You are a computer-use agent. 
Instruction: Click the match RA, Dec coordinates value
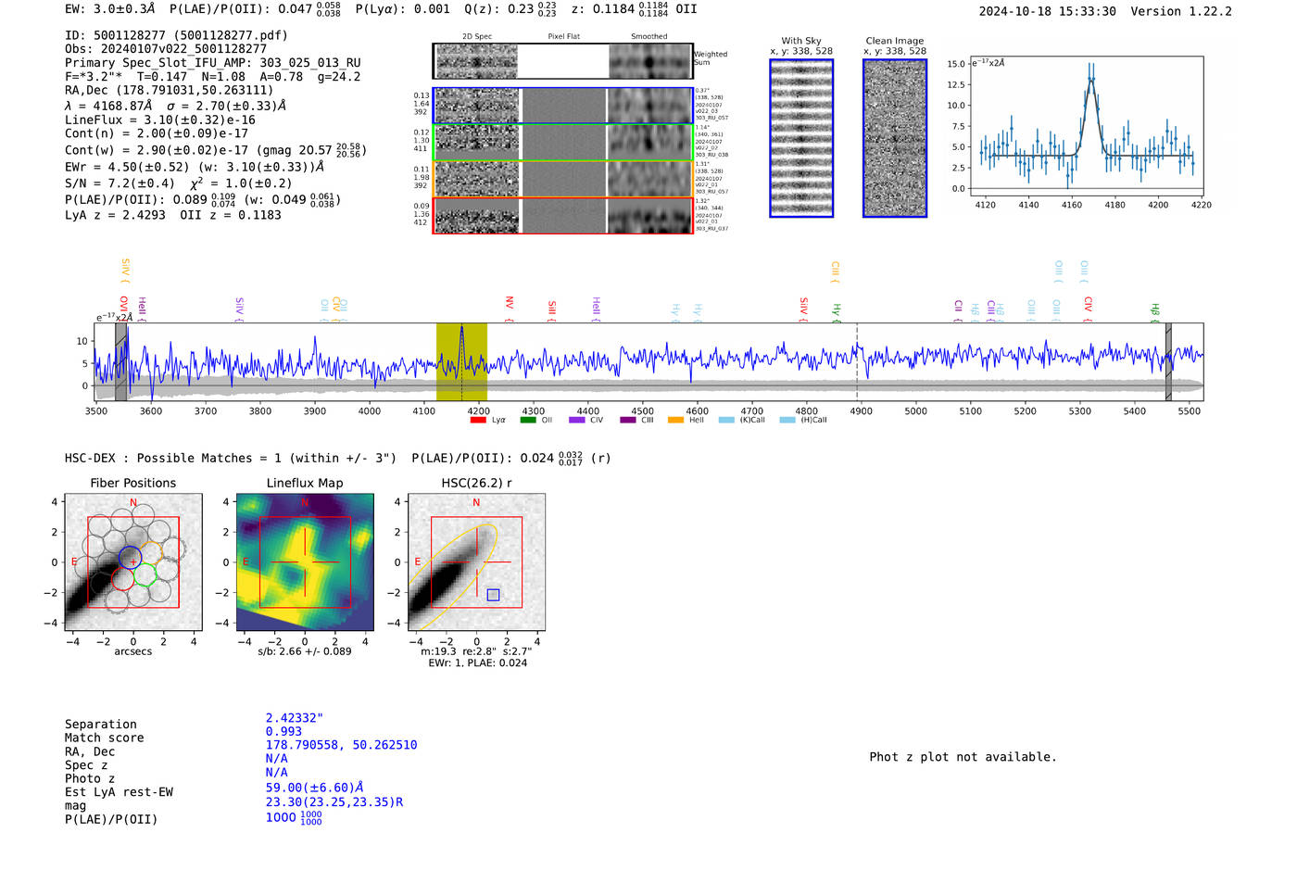pos(341,745)
